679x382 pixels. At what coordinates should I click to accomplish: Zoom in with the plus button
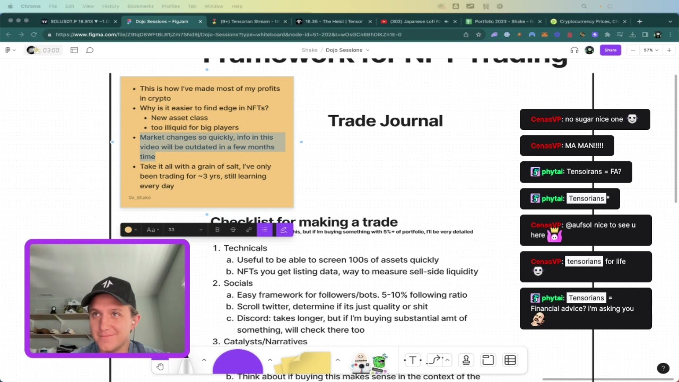(669, 50)
